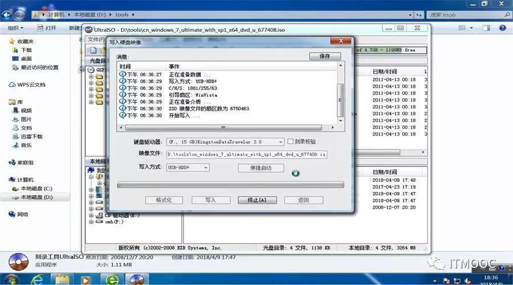This screenshot has width=513, height=285.
Task: Refresh the Explorer address bar location
Action: pos(419,15)
